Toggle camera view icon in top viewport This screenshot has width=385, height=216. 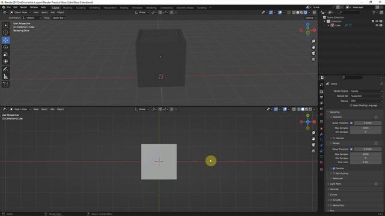pyautogui.click(x=313, y=53)
